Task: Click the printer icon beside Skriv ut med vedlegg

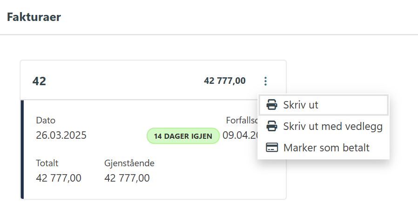Action: 272,126
